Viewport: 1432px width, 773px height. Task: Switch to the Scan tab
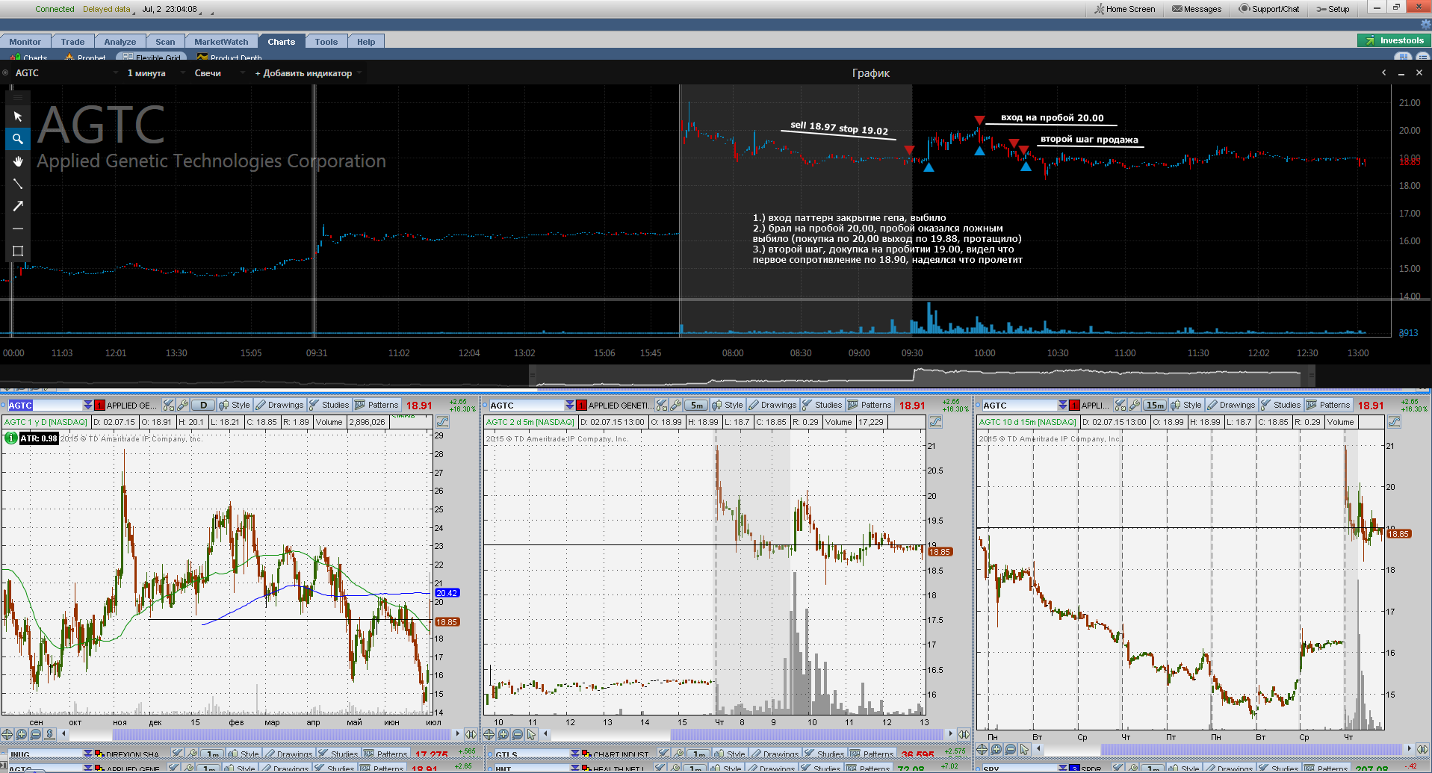click(165, 42)
